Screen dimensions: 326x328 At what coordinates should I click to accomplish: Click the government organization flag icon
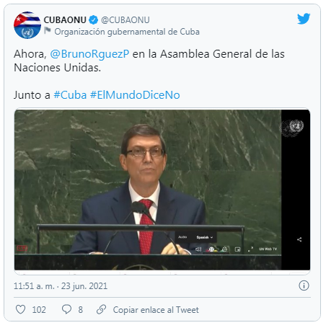(x=48, y=30)
